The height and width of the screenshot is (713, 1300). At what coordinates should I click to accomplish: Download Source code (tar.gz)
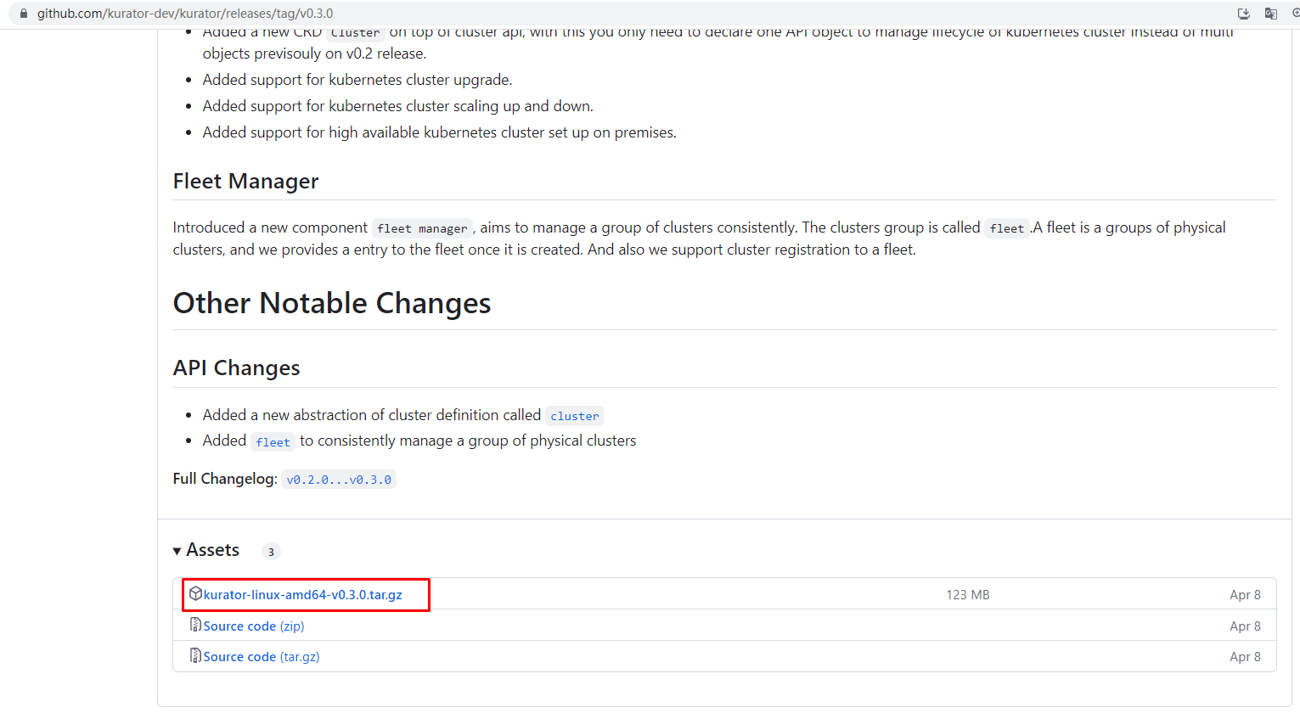(x=262, y=657)
